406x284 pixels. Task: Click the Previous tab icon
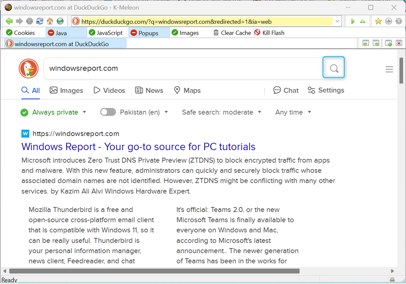tap(366, 43)
